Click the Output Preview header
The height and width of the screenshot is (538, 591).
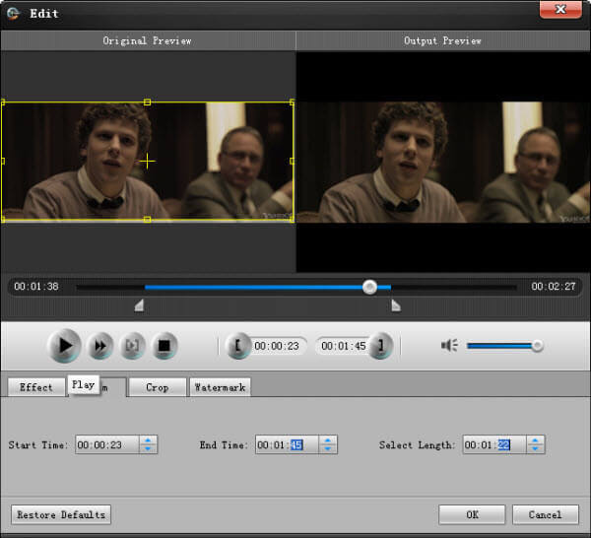tap(443, 40)
